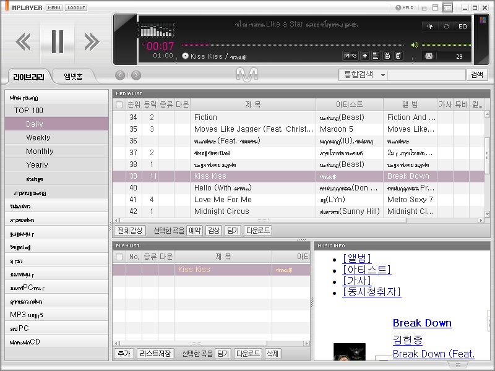Open the skin color palette icon

[x=483, y=20]
